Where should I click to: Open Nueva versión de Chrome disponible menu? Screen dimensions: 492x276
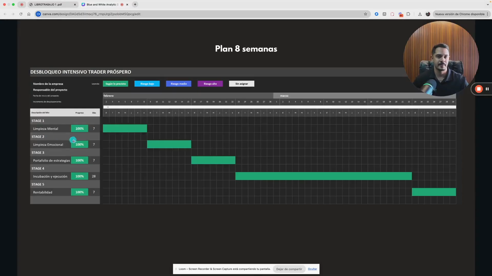pos(461,14)
